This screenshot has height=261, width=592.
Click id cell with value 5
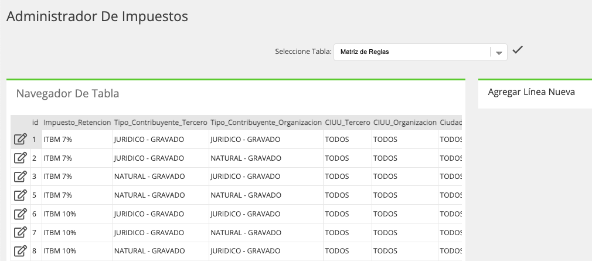click(35, 195)
